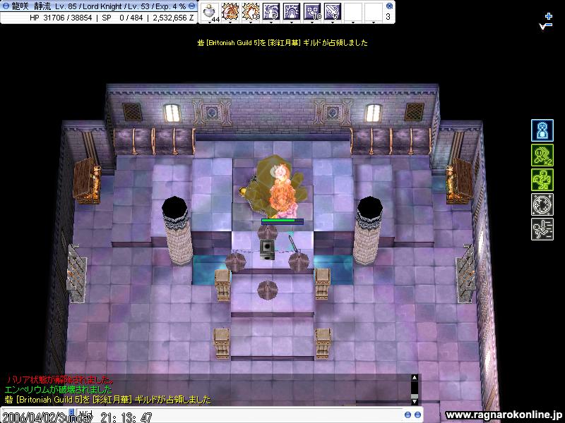Click the green x2 attack buff icon

(542, 155)
